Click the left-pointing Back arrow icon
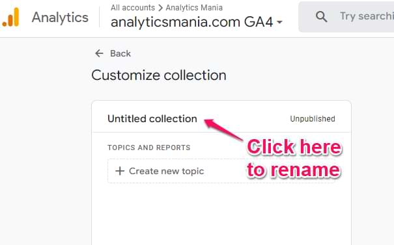The image size is (394, 245). [x=99, y=53]
